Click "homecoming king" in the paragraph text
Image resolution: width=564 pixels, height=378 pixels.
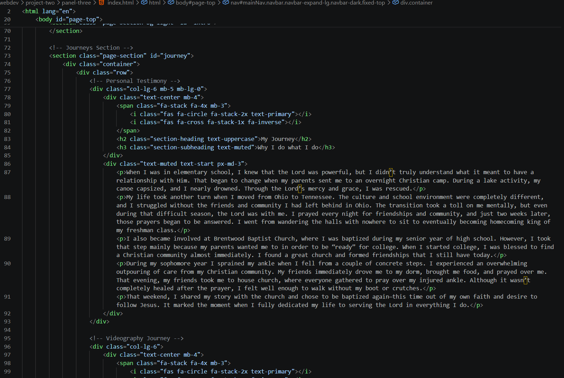(x=515, y=222)
